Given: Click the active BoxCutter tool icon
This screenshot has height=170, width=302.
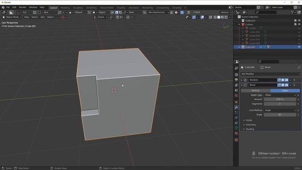Looking at the screenshot, I should pyautogui.click(x=11, y=12).
